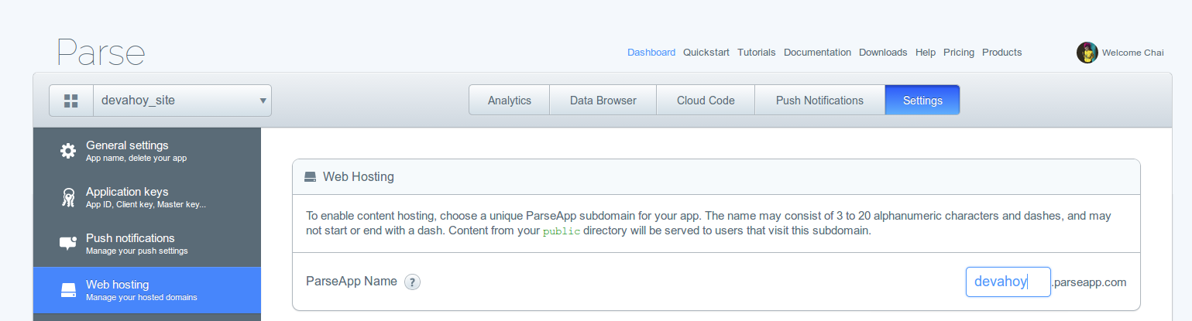Select Web hosting in sidebar

[147, 290]
